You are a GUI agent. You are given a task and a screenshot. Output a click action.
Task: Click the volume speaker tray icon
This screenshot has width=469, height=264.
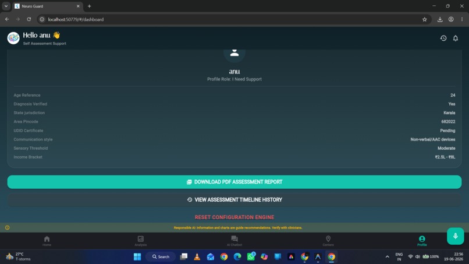(x=418, y=256)
